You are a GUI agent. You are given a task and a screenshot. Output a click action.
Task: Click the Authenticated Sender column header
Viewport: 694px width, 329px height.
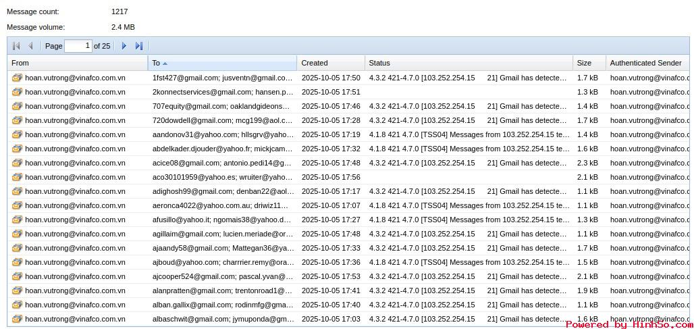coord(646,63)
